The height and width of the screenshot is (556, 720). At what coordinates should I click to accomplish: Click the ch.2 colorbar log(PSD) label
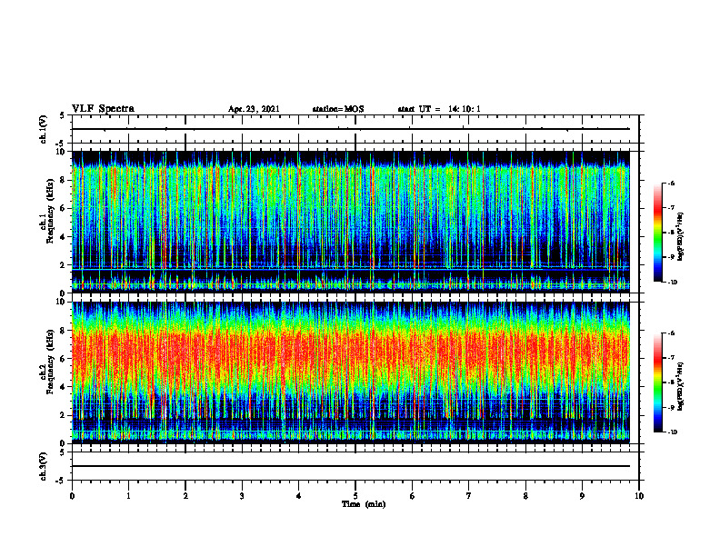coord(681,386)
